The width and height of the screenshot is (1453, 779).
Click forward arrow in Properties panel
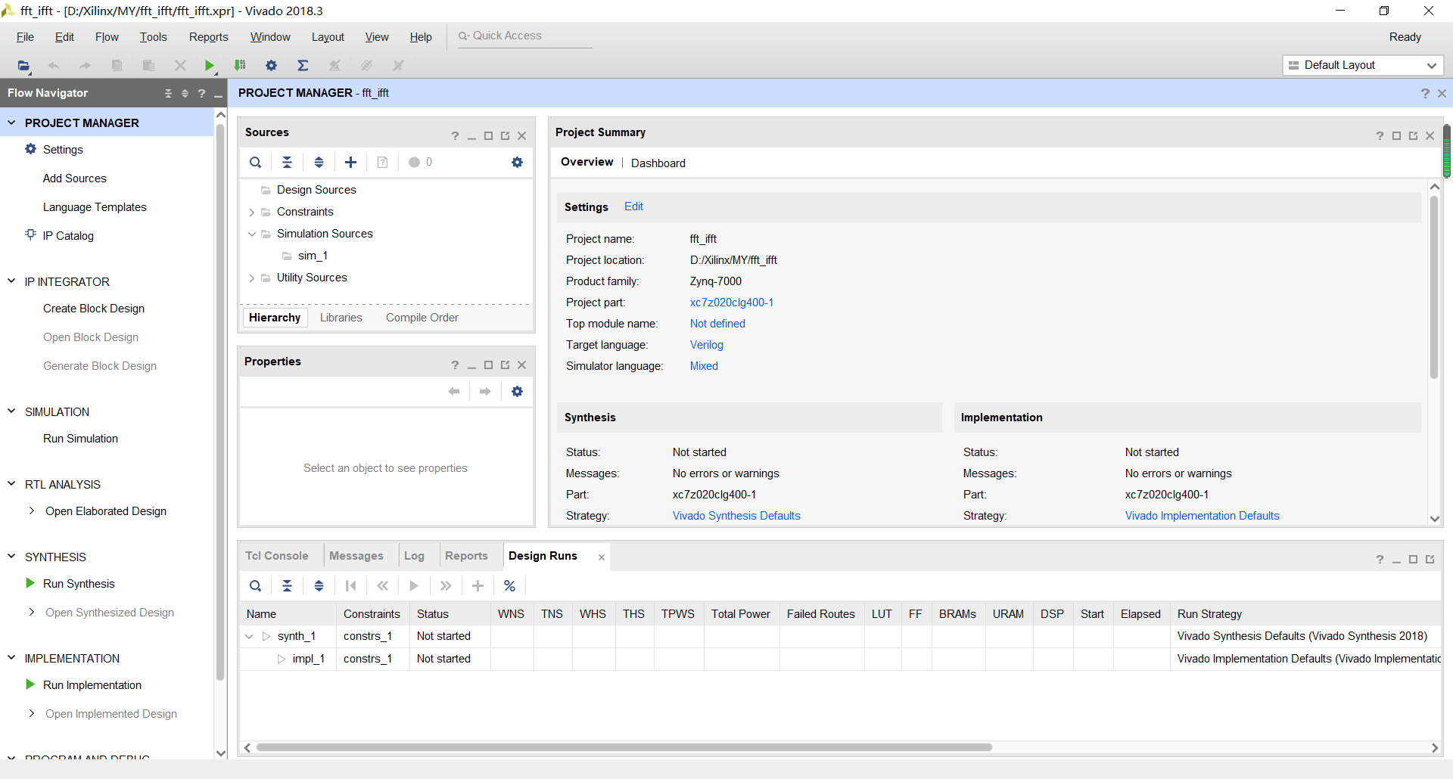(485, 391)
